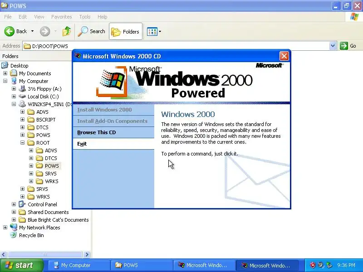
Task: Click the My Documents folder icon
Action: [x=14, y=73]
